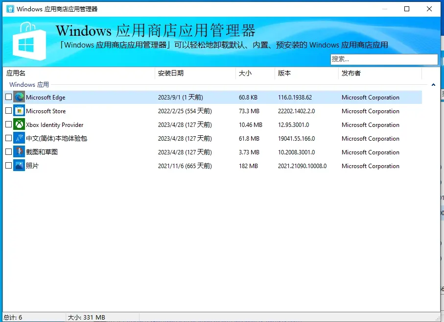Select the Microsoft Store name text
This screenshot has height=322, width=444.
[x=46, y=111]
